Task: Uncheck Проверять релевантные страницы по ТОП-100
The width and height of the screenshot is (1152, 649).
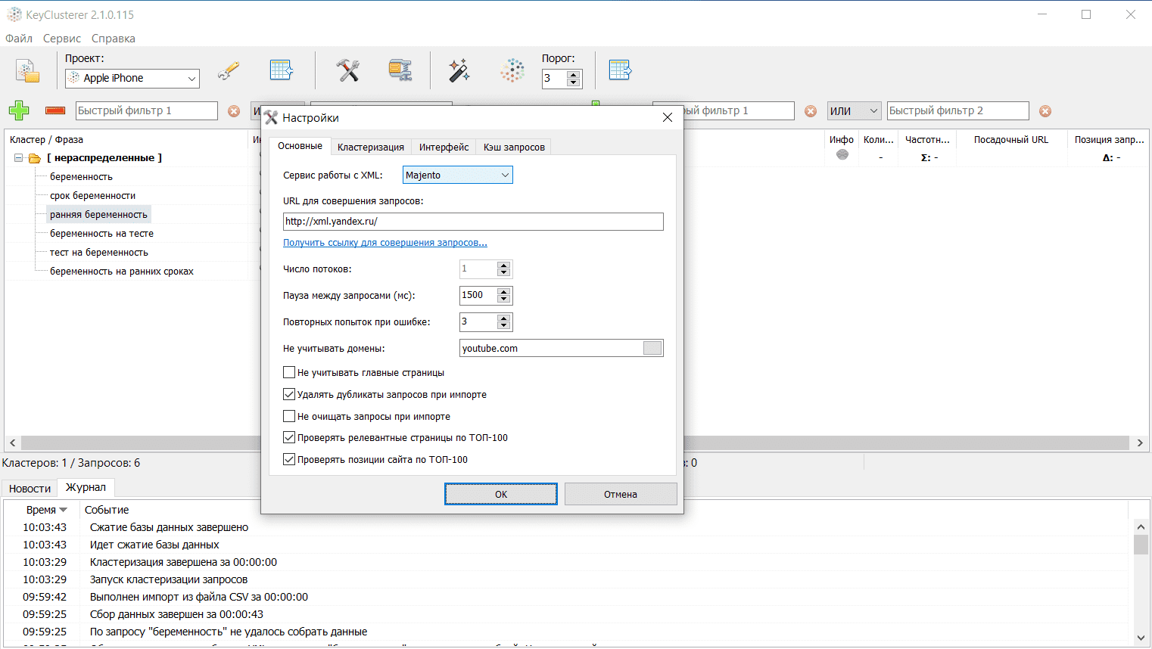Action: 289,437
